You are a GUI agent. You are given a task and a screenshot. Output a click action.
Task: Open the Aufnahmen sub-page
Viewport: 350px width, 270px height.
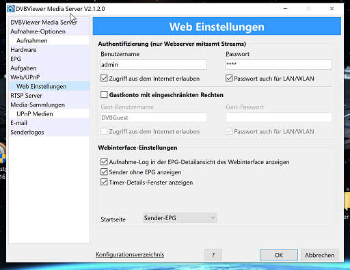point(49,40)
